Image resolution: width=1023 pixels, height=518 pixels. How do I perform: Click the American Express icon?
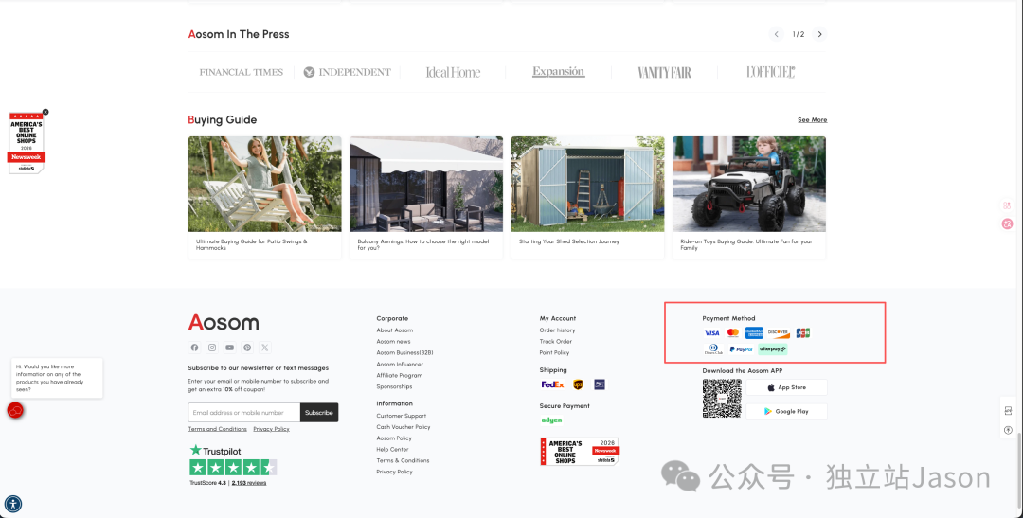point(754,332)
